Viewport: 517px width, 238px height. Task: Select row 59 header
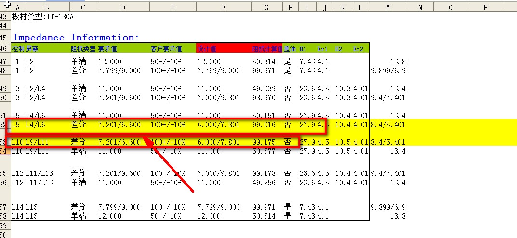point(5,226)
